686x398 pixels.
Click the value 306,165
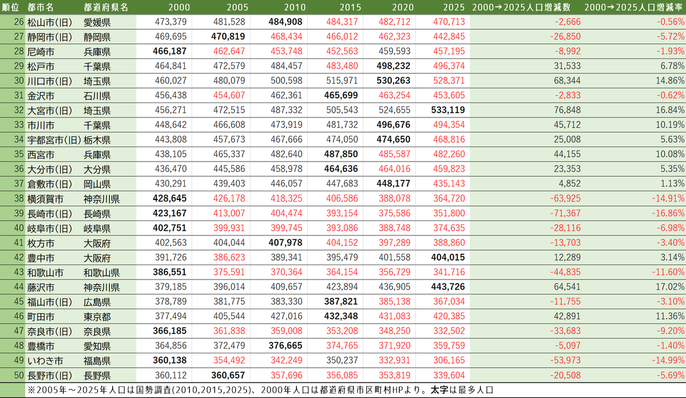(449, 360)
